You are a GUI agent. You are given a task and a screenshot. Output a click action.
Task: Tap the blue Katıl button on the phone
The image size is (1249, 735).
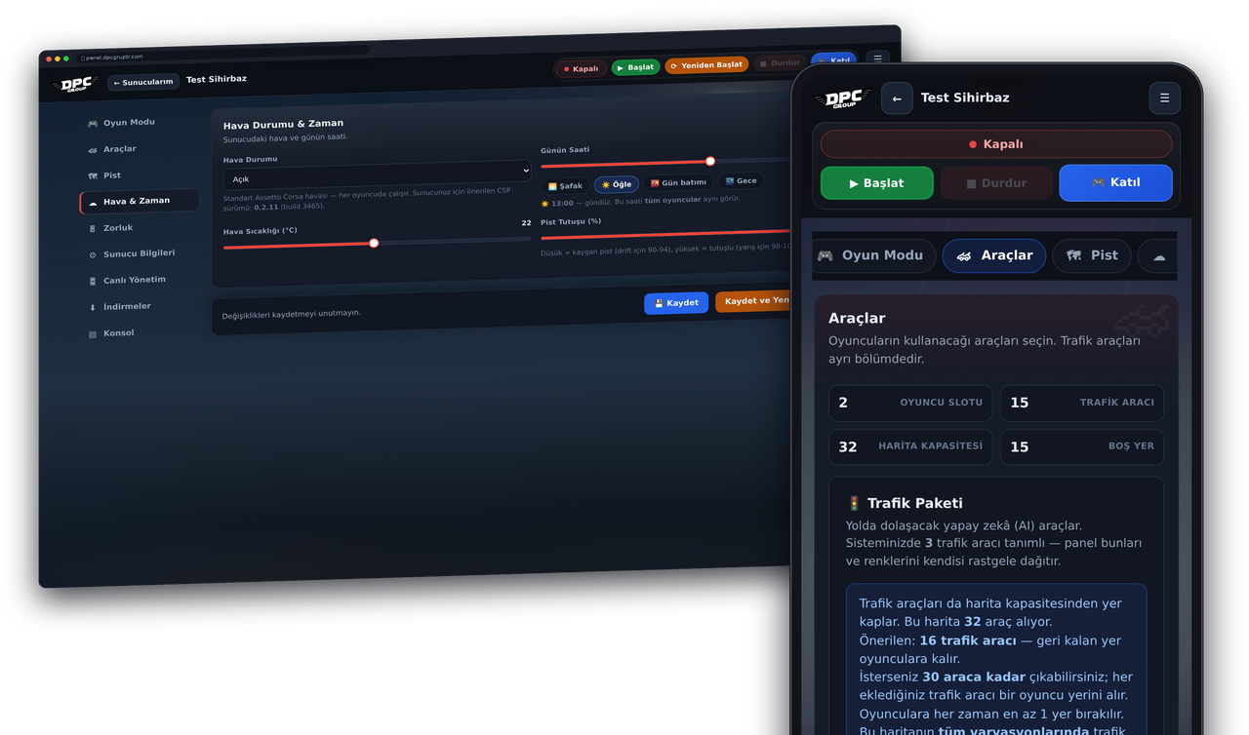click(x=1115, y=183)
